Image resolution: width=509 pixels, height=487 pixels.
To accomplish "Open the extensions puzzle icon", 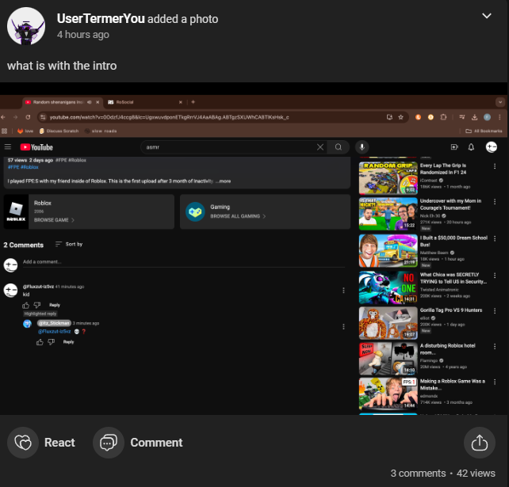I will (x=443, y=117).
